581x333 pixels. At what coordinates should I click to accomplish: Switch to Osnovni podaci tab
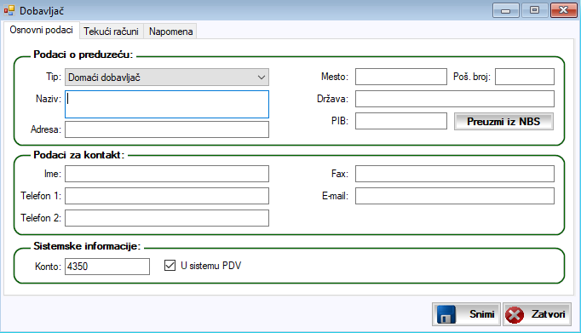coord(41,30)
